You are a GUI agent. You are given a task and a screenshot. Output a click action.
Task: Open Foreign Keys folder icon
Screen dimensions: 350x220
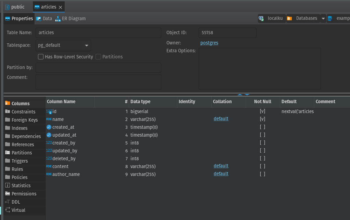8,120
